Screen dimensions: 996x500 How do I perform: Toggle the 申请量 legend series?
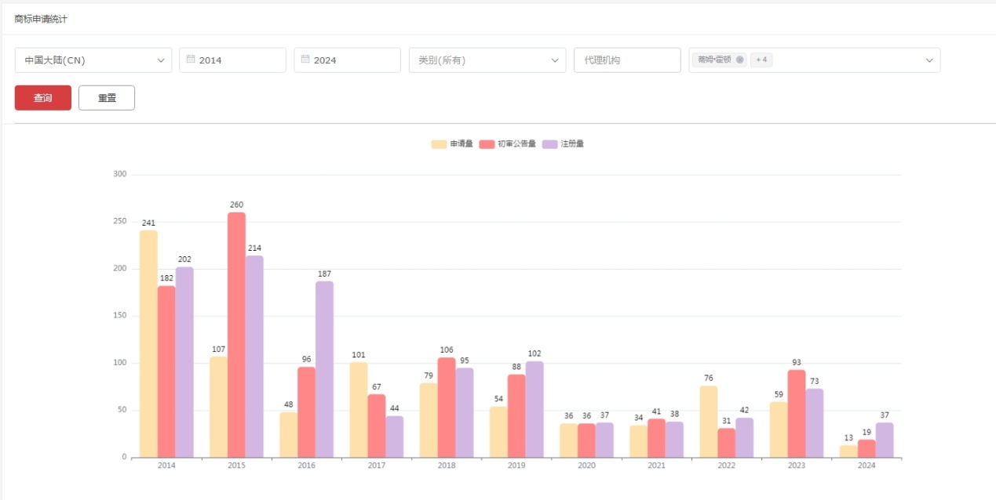tap(452, 144)
